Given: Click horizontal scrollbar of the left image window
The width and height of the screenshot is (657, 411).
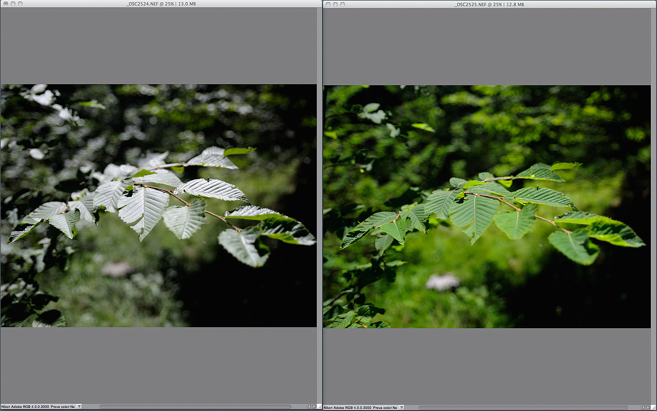Looking at the screenshot, I should (195, 407).
